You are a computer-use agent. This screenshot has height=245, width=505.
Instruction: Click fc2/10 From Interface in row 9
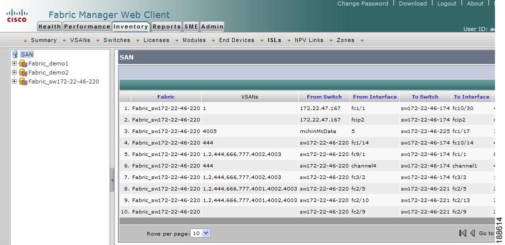coord(360,200)
